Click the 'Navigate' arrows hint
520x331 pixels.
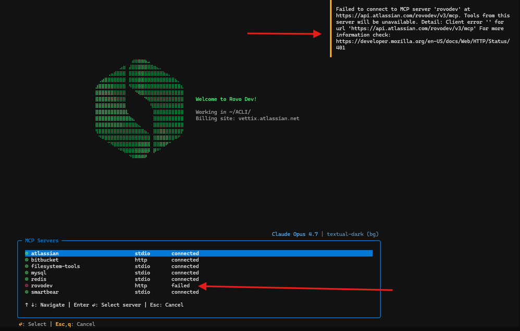click(x=45, y=305)
